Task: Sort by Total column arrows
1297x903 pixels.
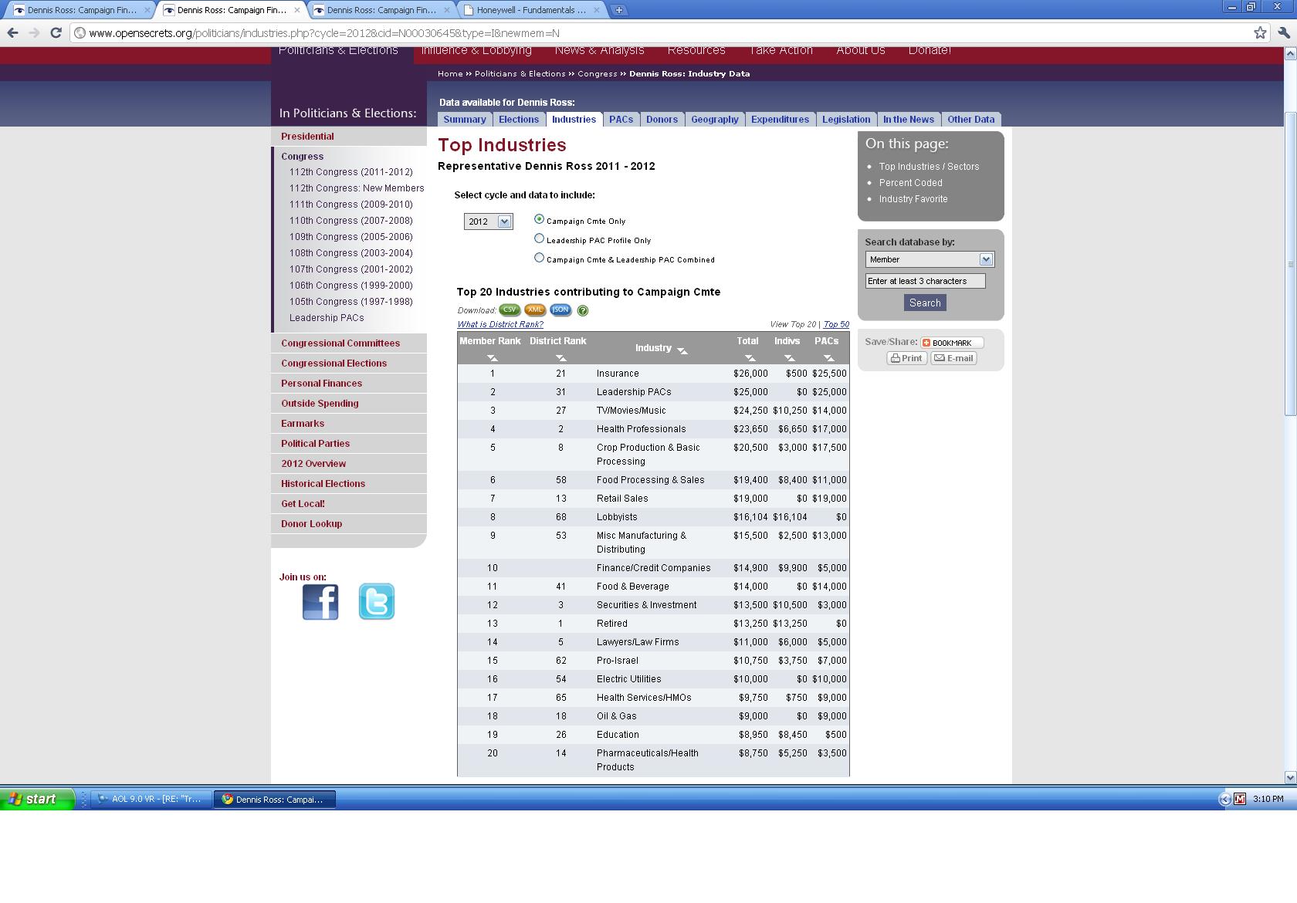Action: pos(750,358)
